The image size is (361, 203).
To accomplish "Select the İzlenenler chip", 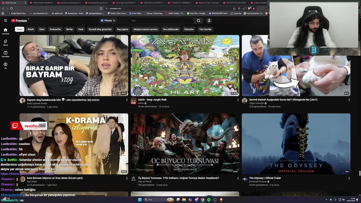I will click(189, 29).
